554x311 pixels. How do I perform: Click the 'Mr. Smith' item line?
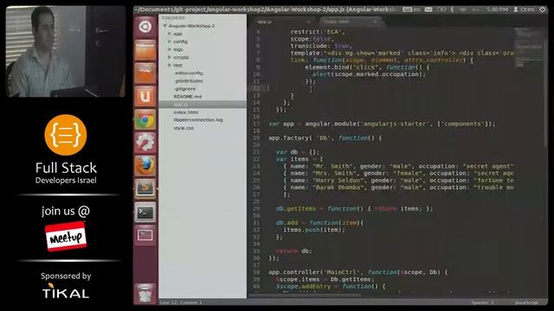click(398, 166)
